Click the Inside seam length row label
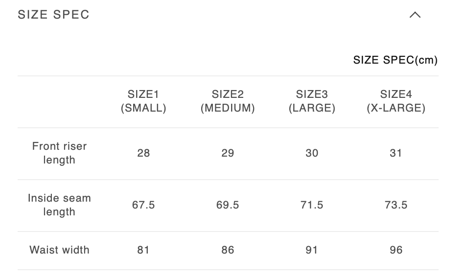 coord(59,205)
